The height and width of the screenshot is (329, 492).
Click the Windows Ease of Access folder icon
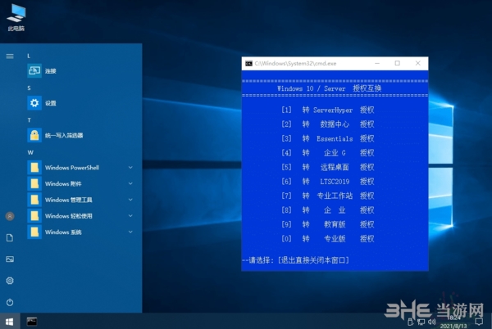[x=34, y=216]
